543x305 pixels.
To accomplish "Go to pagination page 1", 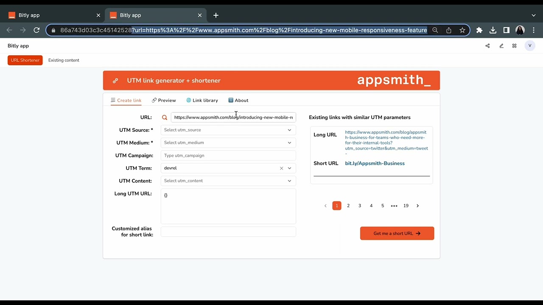I will pos(337,206).
